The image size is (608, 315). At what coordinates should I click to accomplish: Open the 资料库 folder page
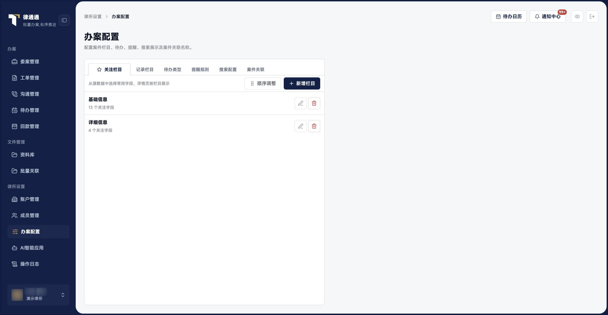click(x=39, y=155)
